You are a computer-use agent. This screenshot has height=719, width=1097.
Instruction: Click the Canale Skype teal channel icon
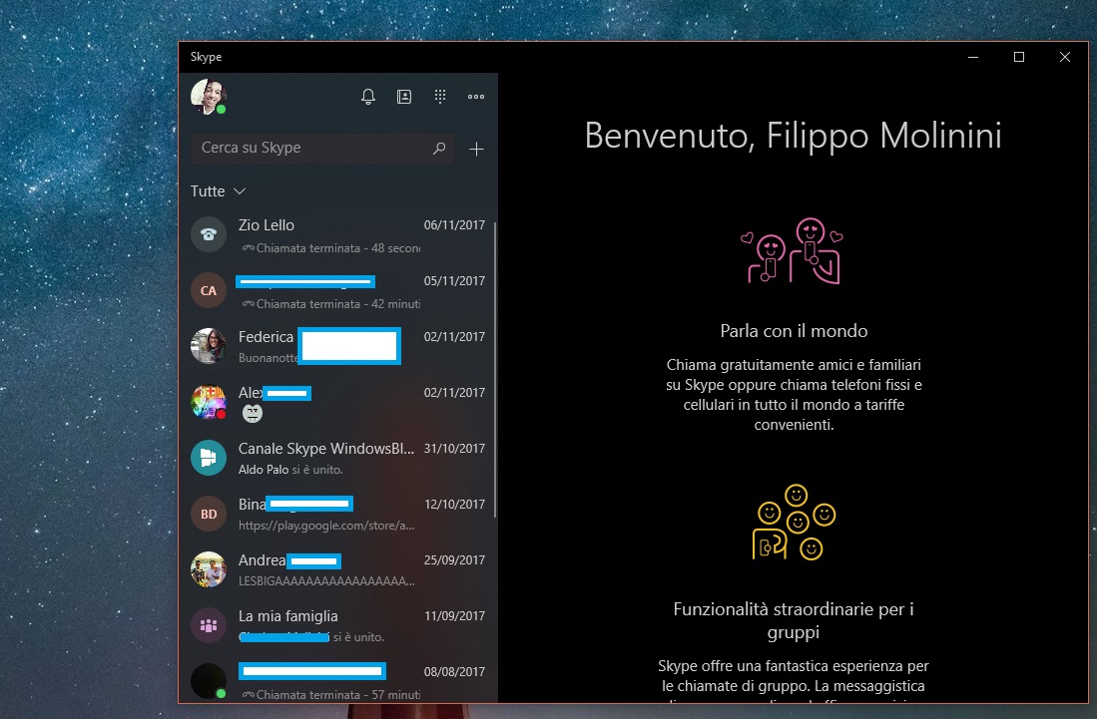coord(209,458)
